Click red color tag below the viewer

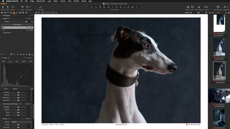pos(187,125)
